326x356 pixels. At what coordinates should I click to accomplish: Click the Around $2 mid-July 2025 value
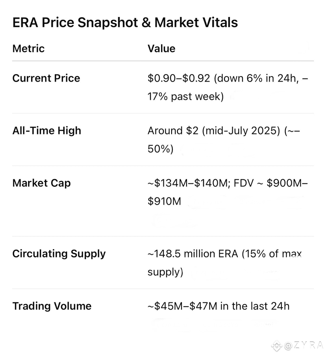click(x=214, y=131)
